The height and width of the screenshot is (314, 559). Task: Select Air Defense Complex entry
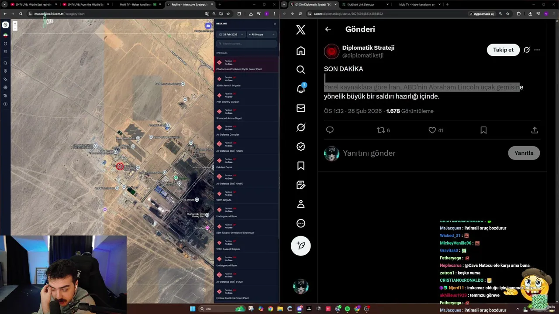[247, 131]
